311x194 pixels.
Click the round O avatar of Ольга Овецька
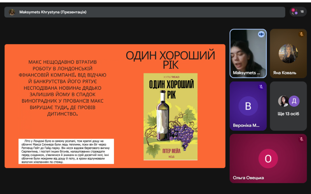[268, 159]
